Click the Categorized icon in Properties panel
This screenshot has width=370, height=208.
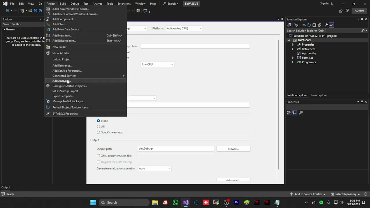pos(289,113)
